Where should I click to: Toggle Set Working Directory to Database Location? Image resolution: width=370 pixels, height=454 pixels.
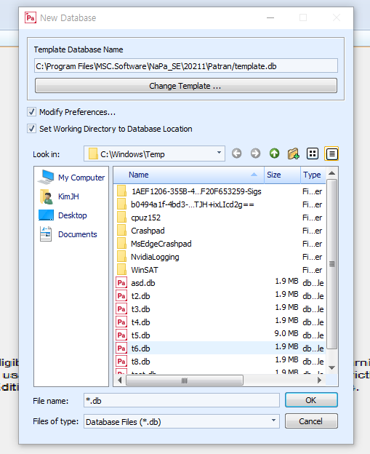tap(31, 129)
